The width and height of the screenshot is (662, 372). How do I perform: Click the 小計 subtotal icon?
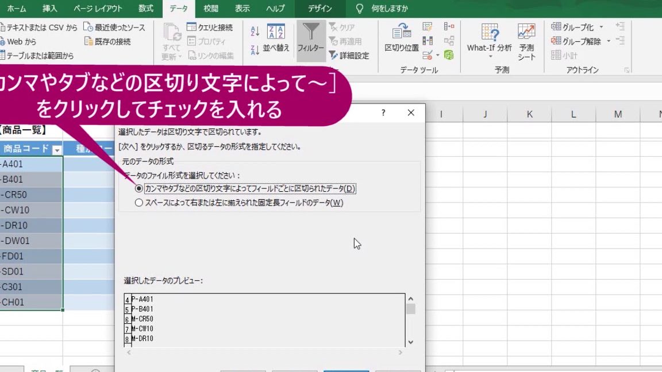(x=556, y=55)
